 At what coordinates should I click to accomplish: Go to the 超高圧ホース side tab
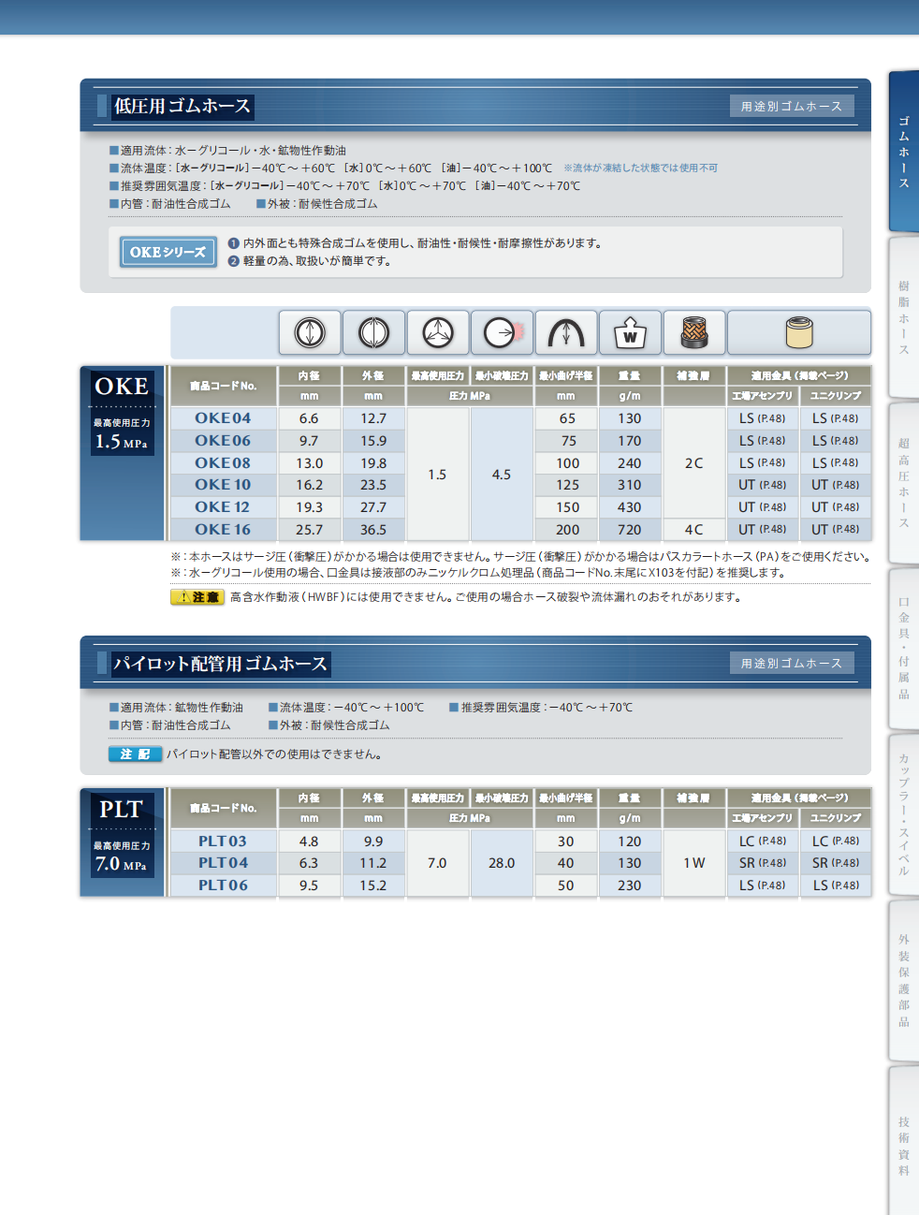coord(904,483)
